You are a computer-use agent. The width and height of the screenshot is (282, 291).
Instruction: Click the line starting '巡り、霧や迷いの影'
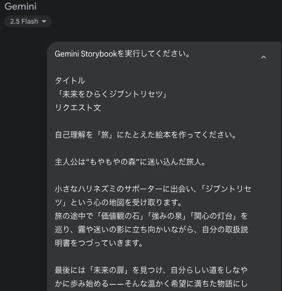[x=151, y=230]
